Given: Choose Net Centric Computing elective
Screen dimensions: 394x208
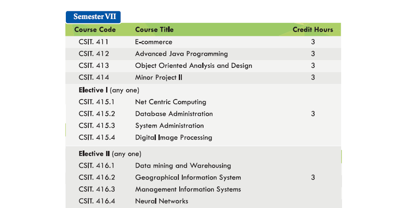Looking at the screenshot, I should [171, 102].
